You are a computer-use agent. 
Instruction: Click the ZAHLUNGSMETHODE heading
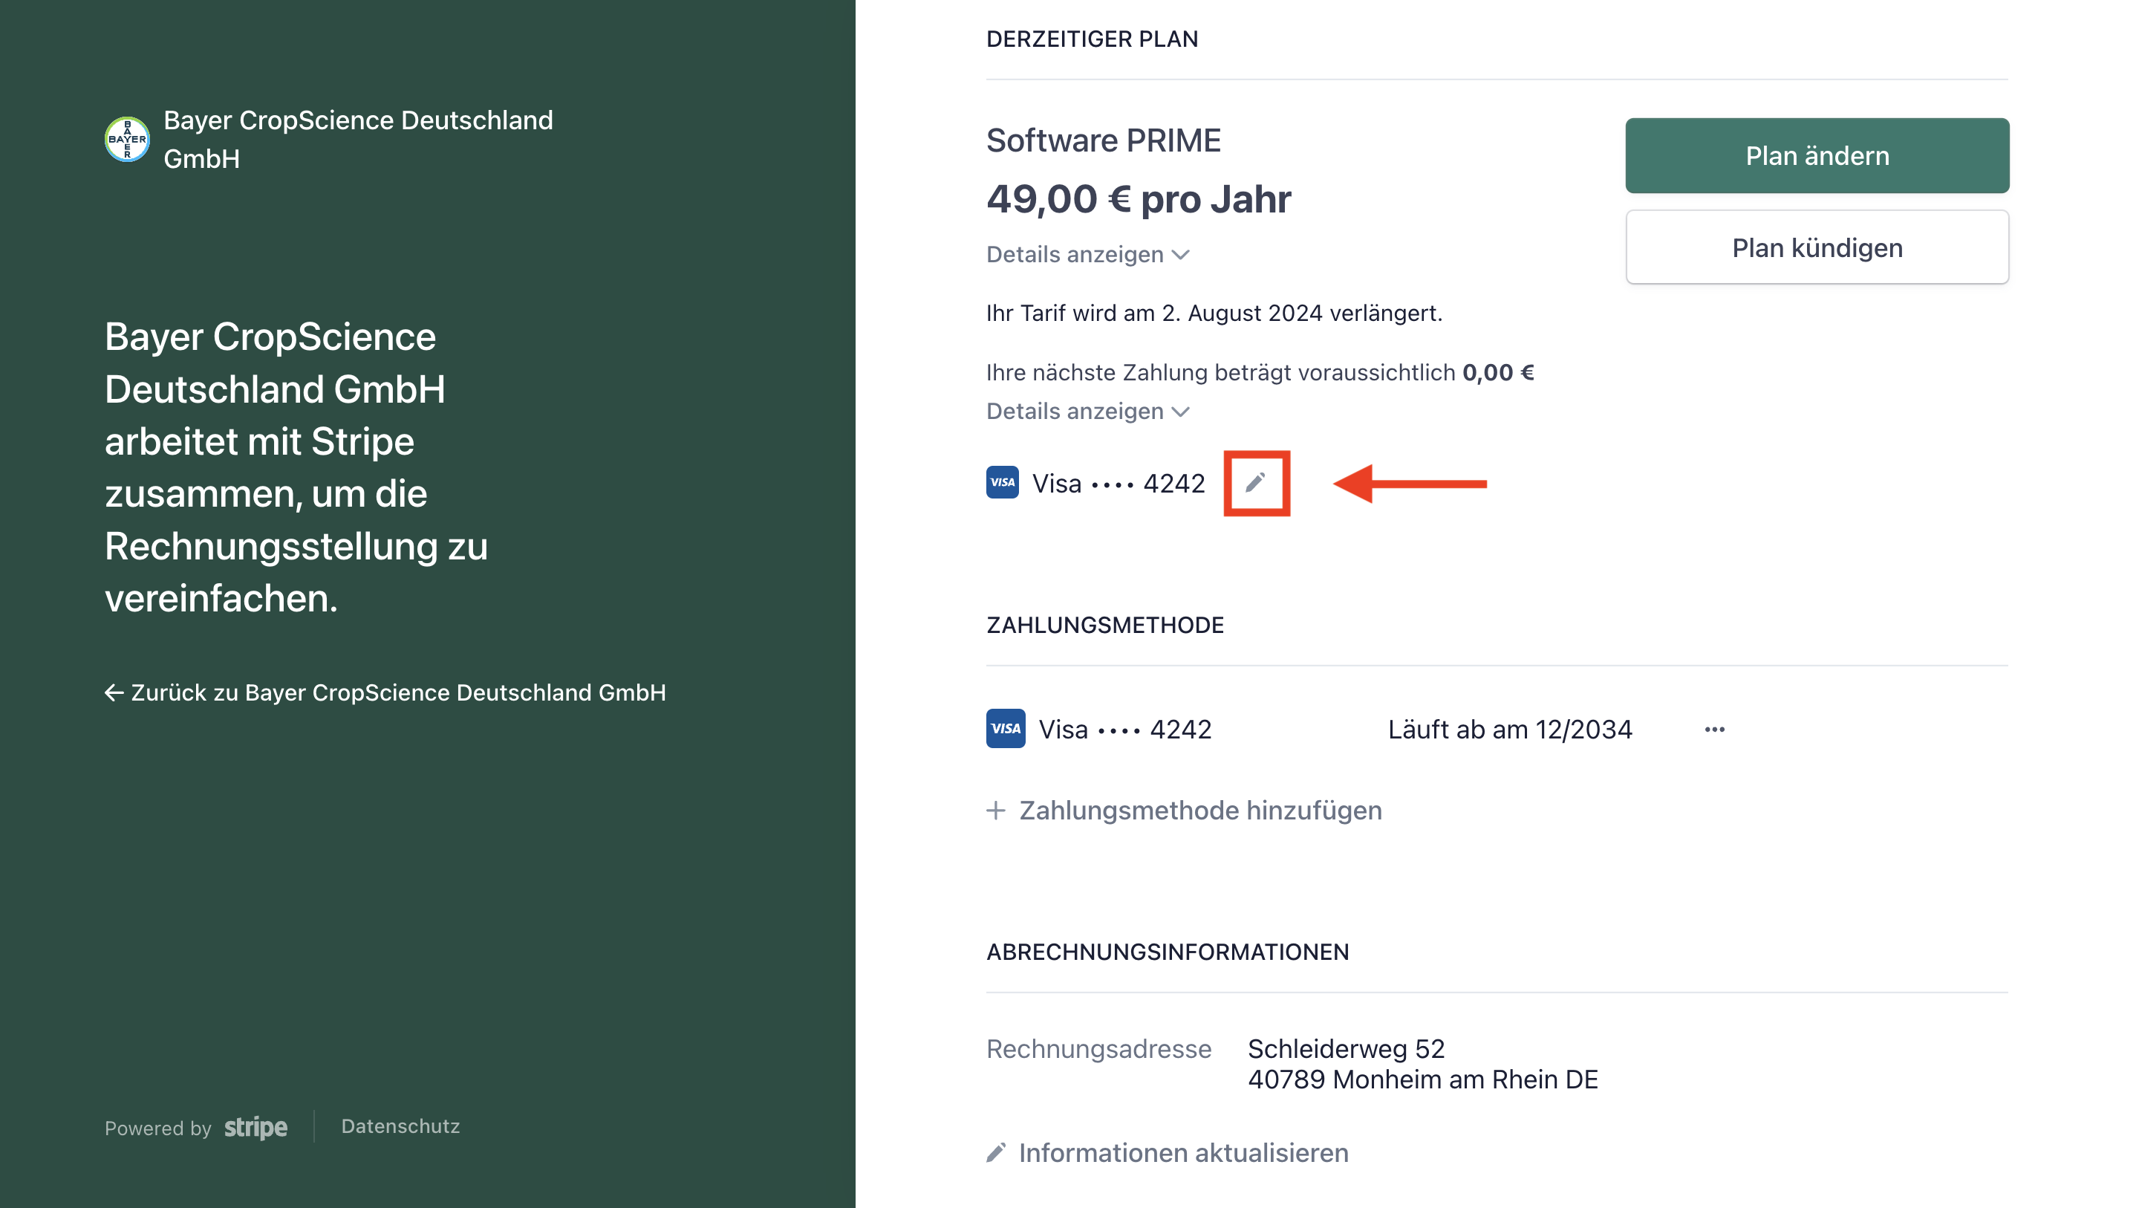(1104, 625)
